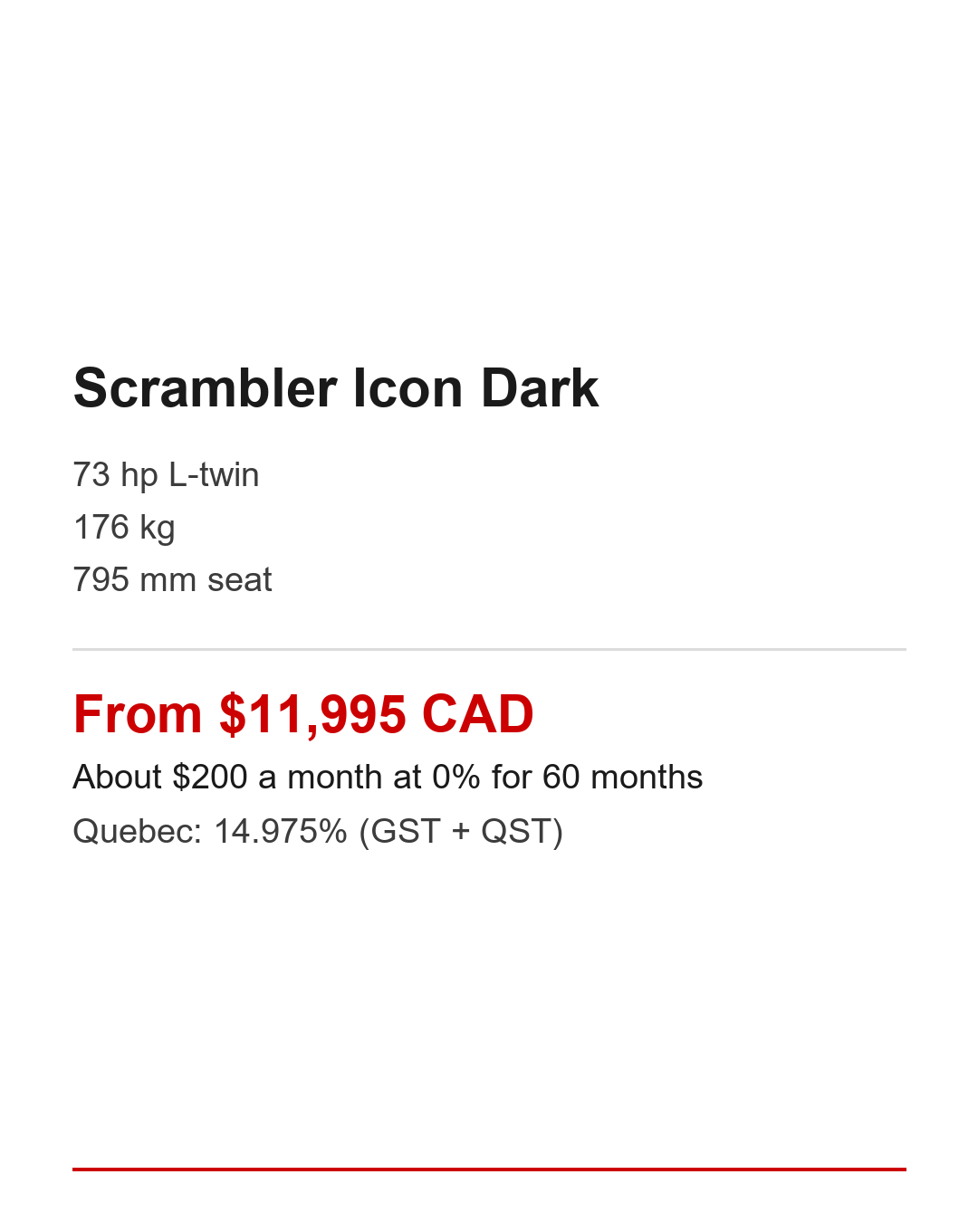Select the 795 mm seat height spec
The height and width of the screenshot is (1222, 978).
172,580
